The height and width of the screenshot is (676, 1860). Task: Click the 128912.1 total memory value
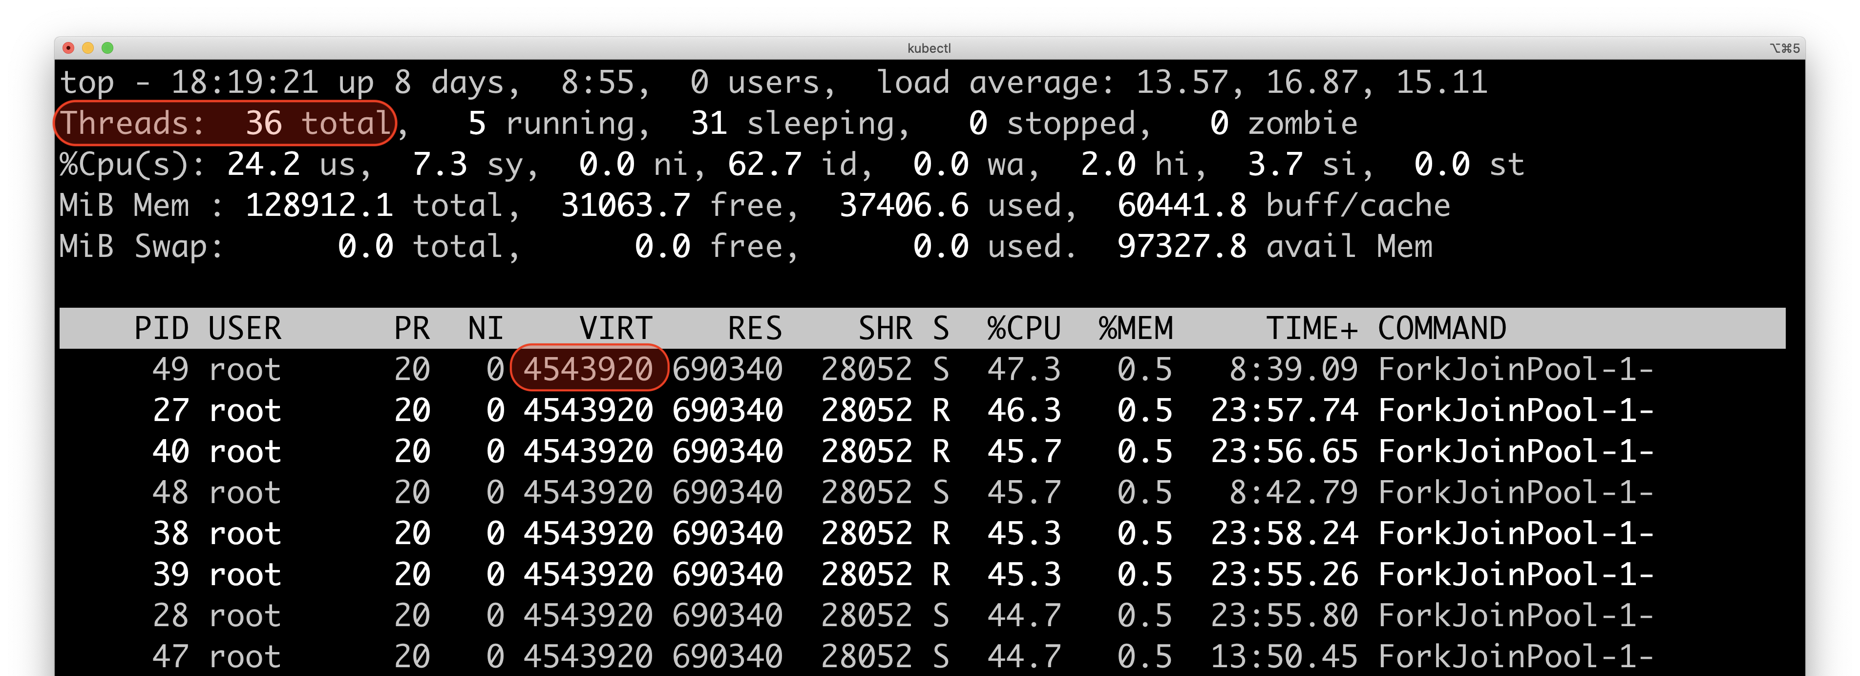319,206
